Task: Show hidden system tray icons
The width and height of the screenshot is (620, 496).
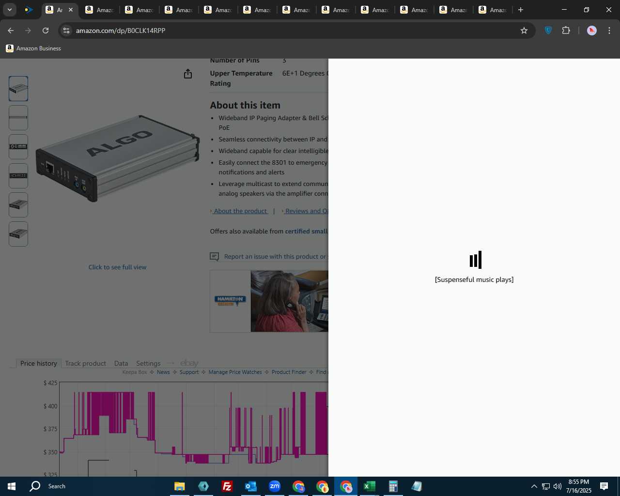Action: 534,486
